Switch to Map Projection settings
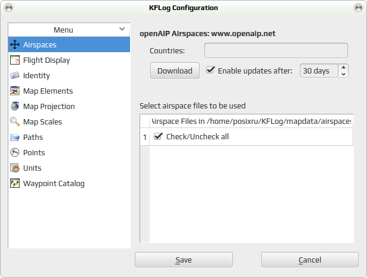This screenshot has width=367, height=278. [69, 106]
